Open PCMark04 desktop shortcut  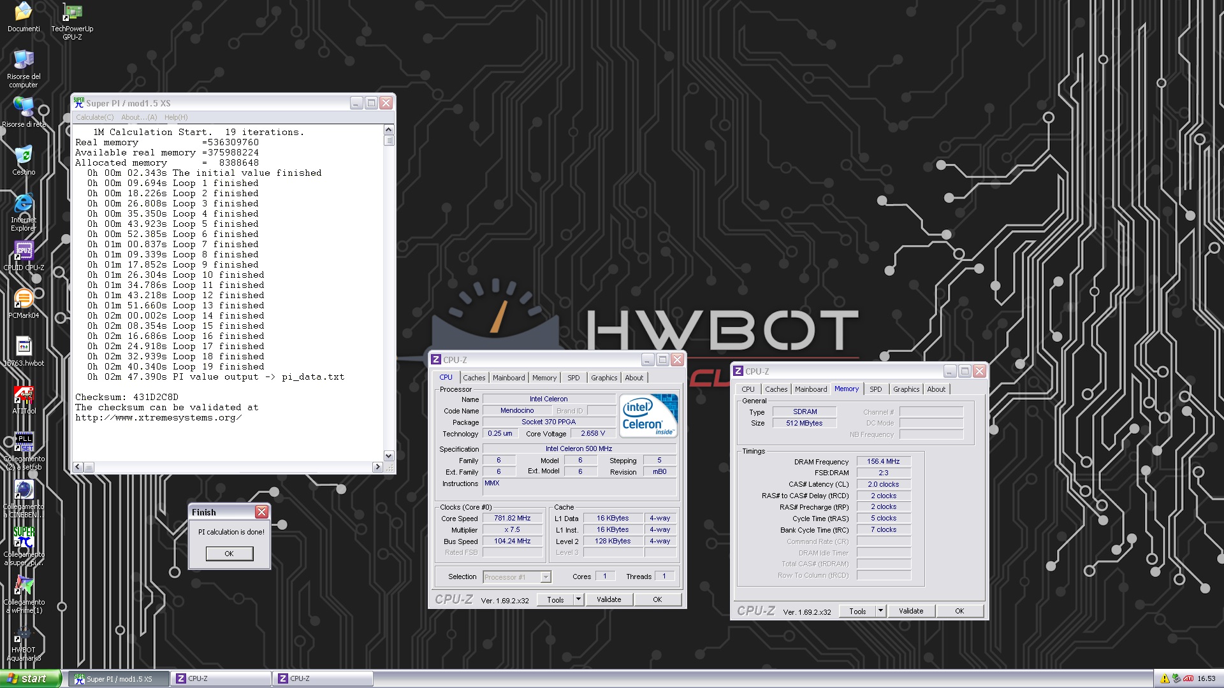(24, 303)
